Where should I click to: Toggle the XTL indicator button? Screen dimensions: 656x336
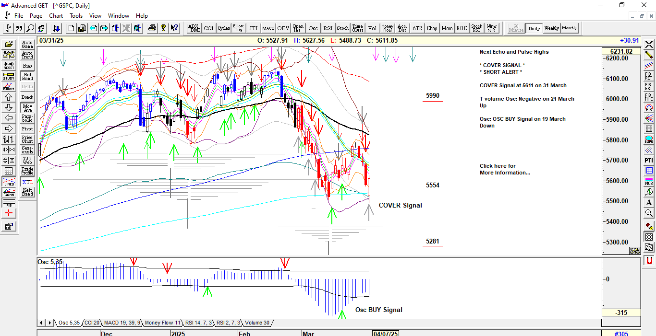click(x=27, y=182)
